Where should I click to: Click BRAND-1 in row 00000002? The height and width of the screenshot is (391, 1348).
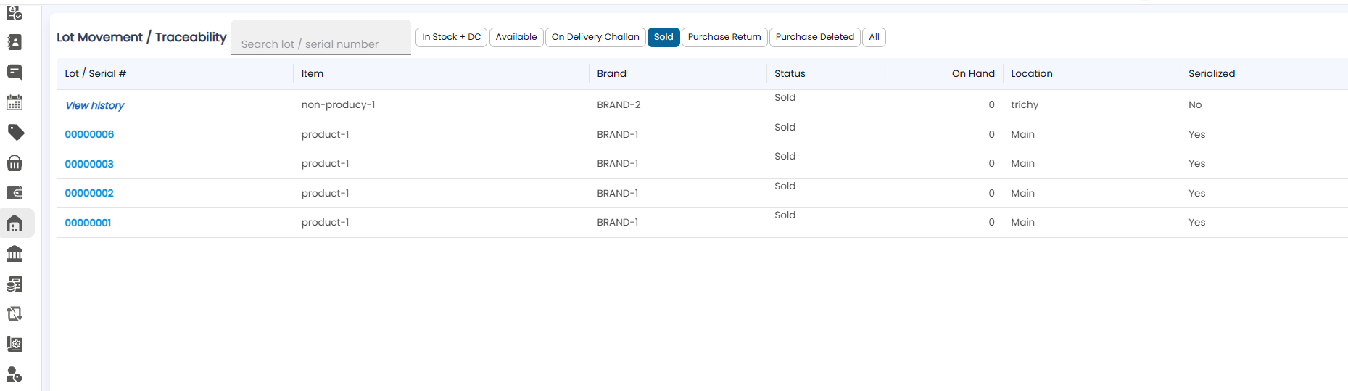point(618,193)
